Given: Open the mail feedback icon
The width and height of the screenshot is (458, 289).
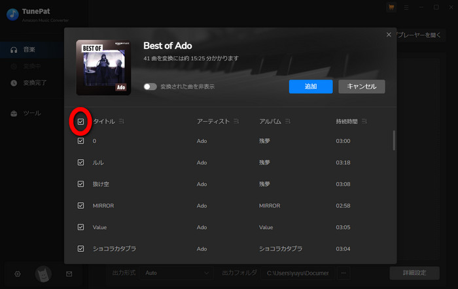Looking at the screenshot, I should click(x=69, y=274).
